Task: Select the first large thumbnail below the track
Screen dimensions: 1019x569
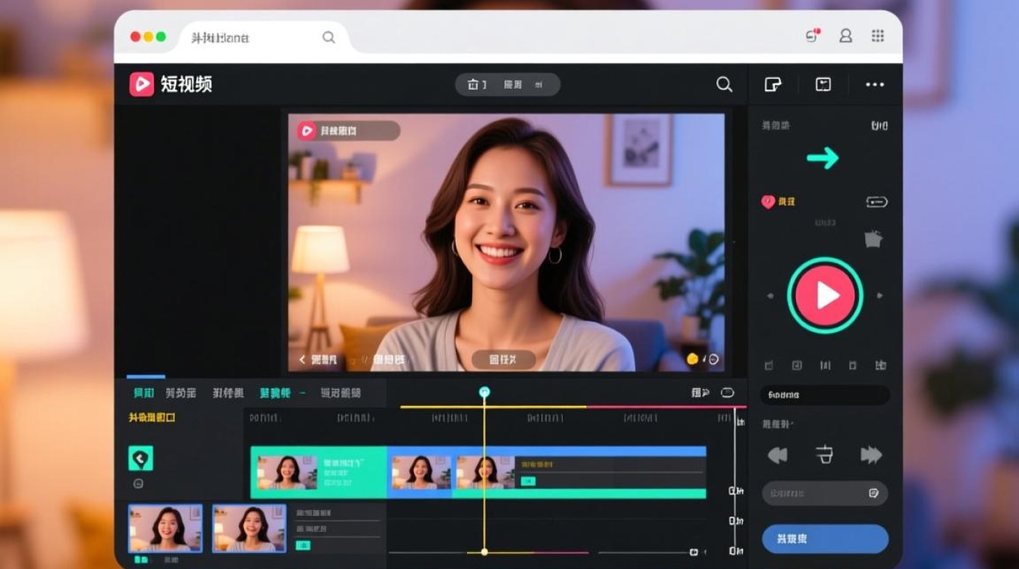Action: 165,528
